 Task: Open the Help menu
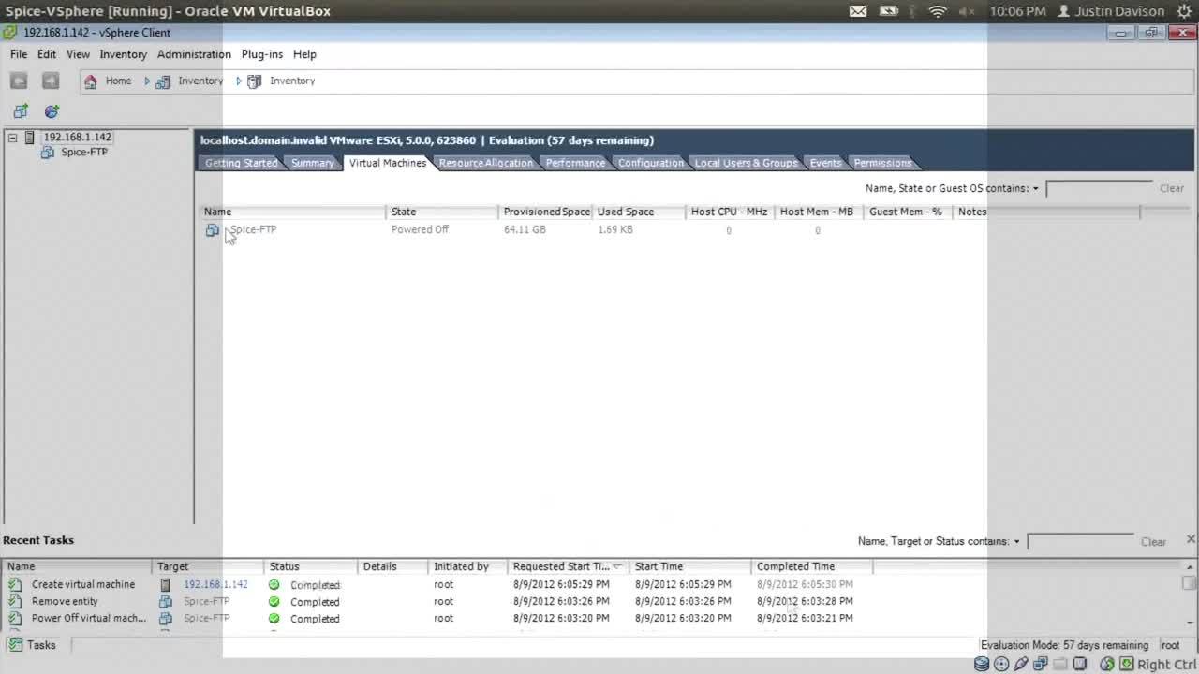(x=304, y=54)
